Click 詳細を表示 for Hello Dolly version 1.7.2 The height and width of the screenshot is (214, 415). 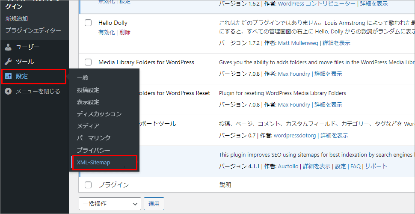(337, 43)
